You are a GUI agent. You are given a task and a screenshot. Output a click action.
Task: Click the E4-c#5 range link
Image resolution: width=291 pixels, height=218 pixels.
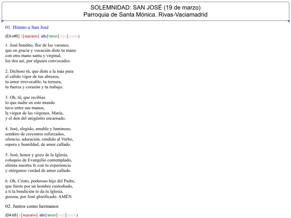12,36
